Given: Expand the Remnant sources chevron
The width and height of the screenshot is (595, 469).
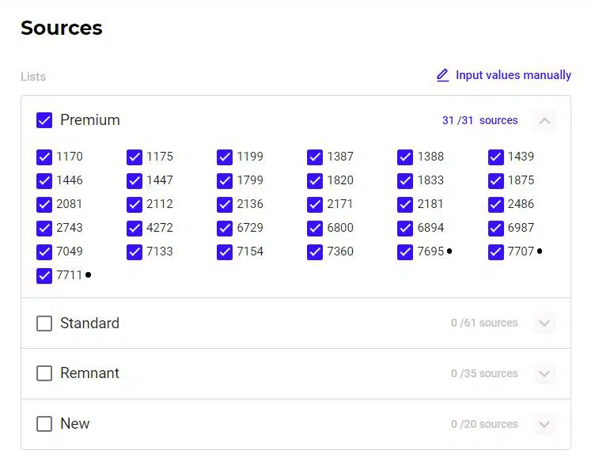Looking at the screenshot, I should click(x=544, y=373).
